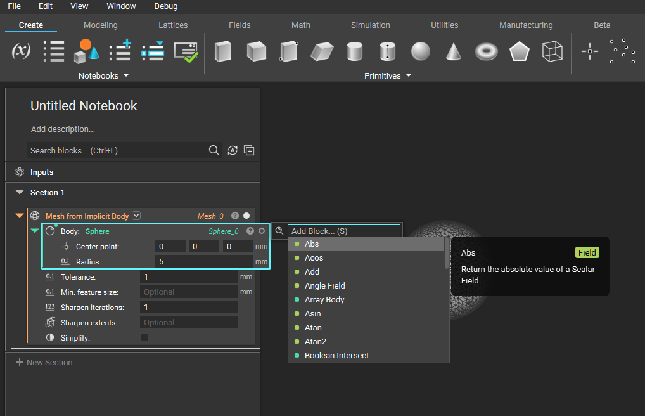Select the Torus primitive icon
Screen dimensions: 645x416
[486, 52]
